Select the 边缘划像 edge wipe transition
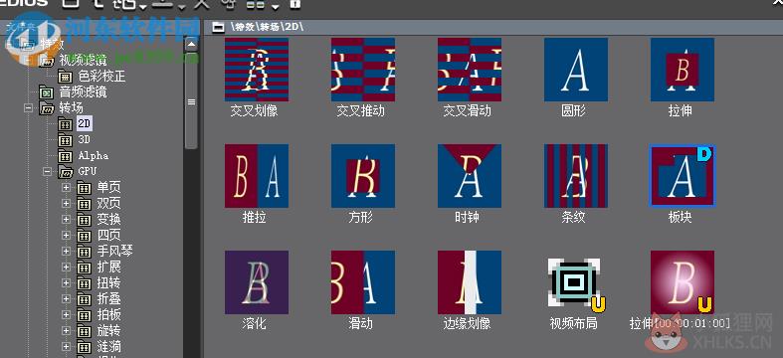Viewport: 783px width, 358px height. 470,282
